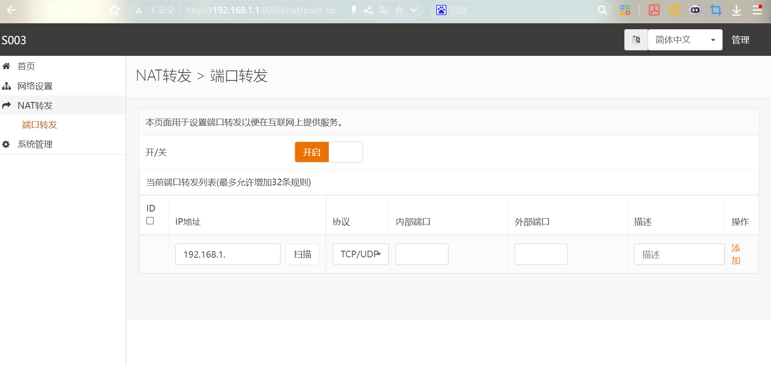Open 系统管理 in the sidebar
The height and width of the screenshot is (366, 771).
click(x=35, y=144)
